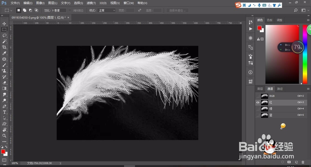This screenshot has width=311, height=167.
Task: Select the Rectangular Marquee tool
Action: (4, 29)
